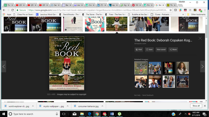
Task: Click View more related images
Action: [x=183, y=82]
